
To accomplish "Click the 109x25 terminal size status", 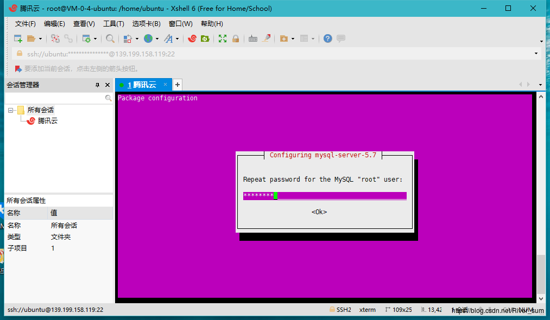I will point(399,310).
